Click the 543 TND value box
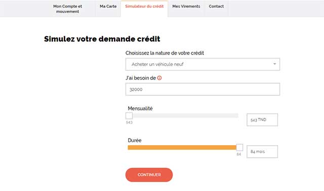The height and width of the screenshot is (191, 324). point(262,119)
